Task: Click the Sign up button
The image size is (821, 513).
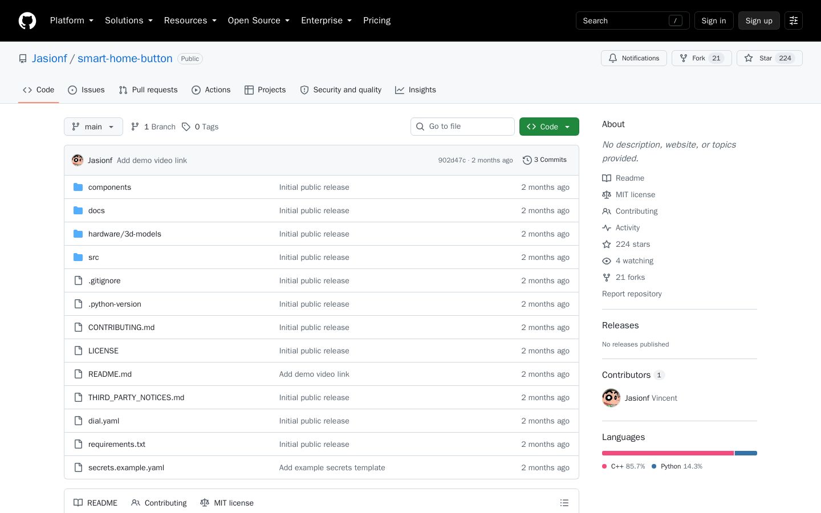Action: click(x=759, y=21)
